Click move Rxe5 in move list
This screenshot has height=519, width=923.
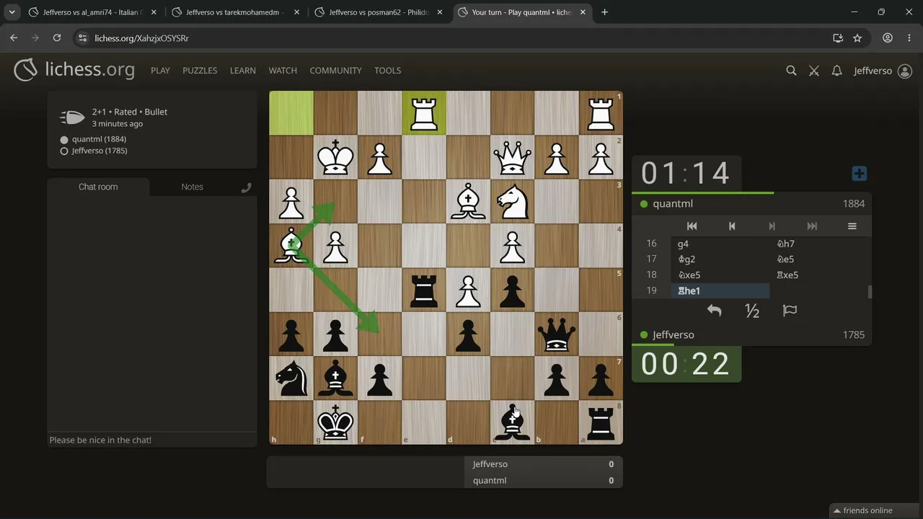(x=819, y=275)
